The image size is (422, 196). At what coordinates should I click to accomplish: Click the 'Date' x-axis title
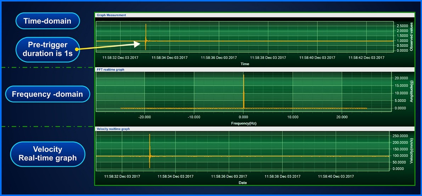(243, 183)
